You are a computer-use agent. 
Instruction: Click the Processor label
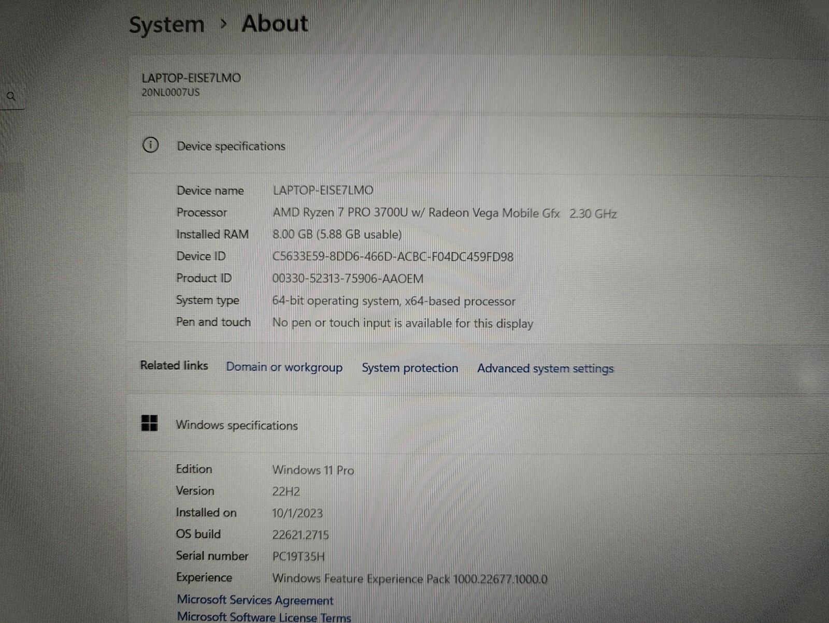pyautogui.click(x=202, y=212)
